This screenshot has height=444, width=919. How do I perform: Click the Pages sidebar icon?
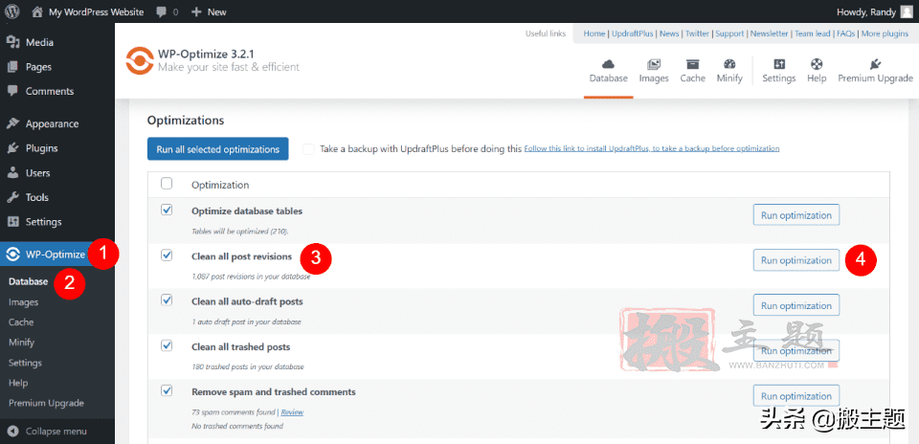[12, 67]
